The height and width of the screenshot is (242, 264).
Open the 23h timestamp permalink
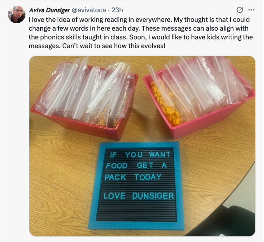(117, 10)
